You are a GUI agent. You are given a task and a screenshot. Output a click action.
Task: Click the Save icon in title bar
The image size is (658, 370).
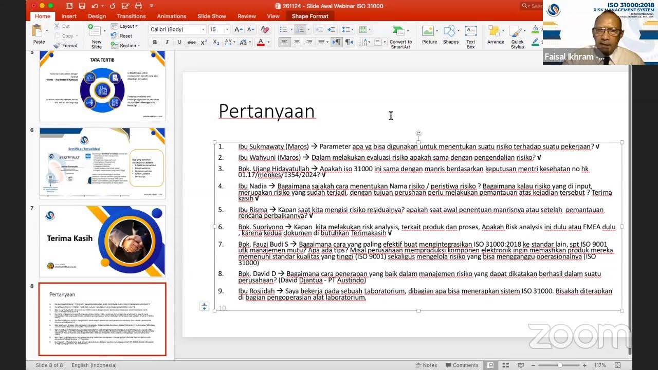(82, 6)
